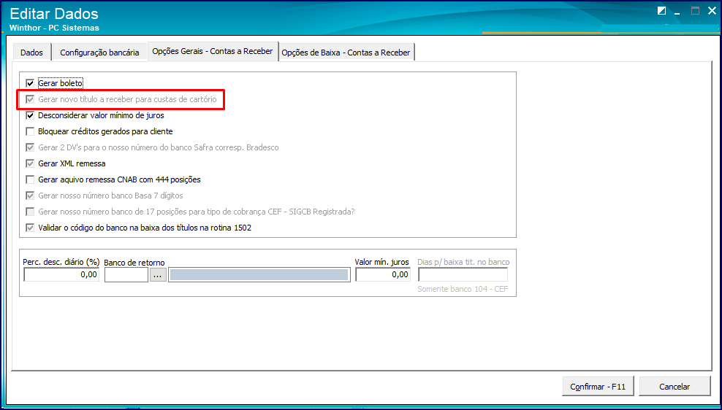Toggle the CEF - SIGCB Registrada checkbox
The height and width of the screenshot is (410, 722).
click(31, 212)
